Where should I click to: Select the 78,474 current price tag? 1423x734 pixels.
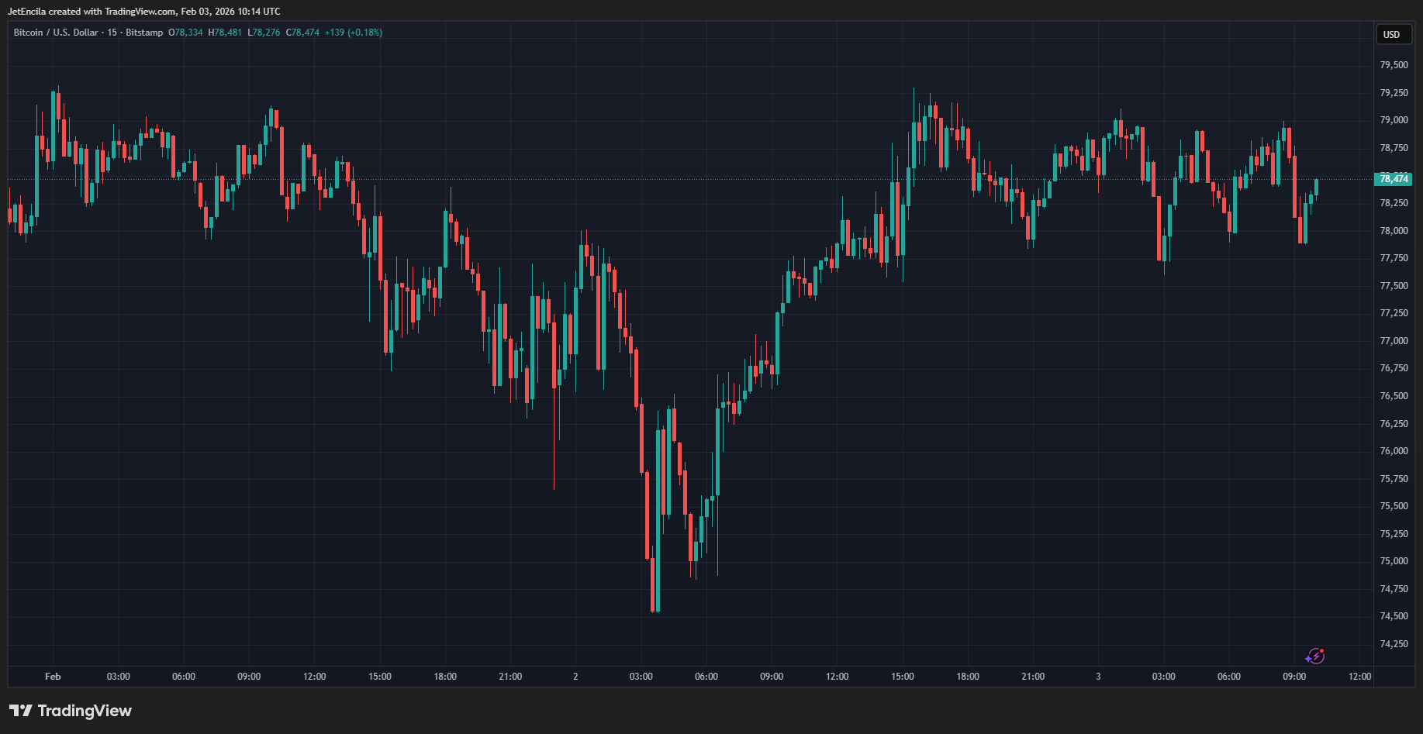click(1394, 179)
